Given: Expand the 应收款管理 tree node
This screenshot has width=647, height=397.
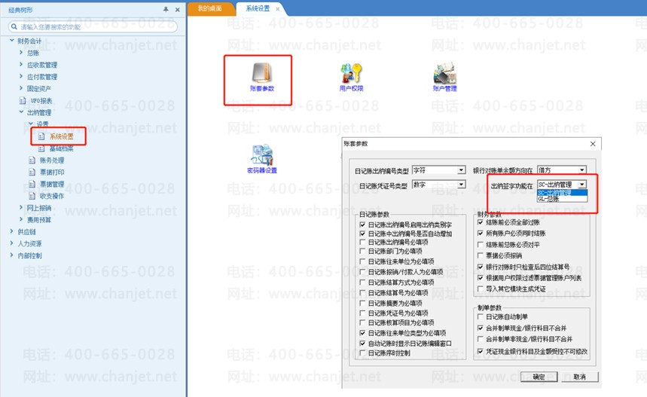Looking at the screenshot, I should (x=21, y=64).
